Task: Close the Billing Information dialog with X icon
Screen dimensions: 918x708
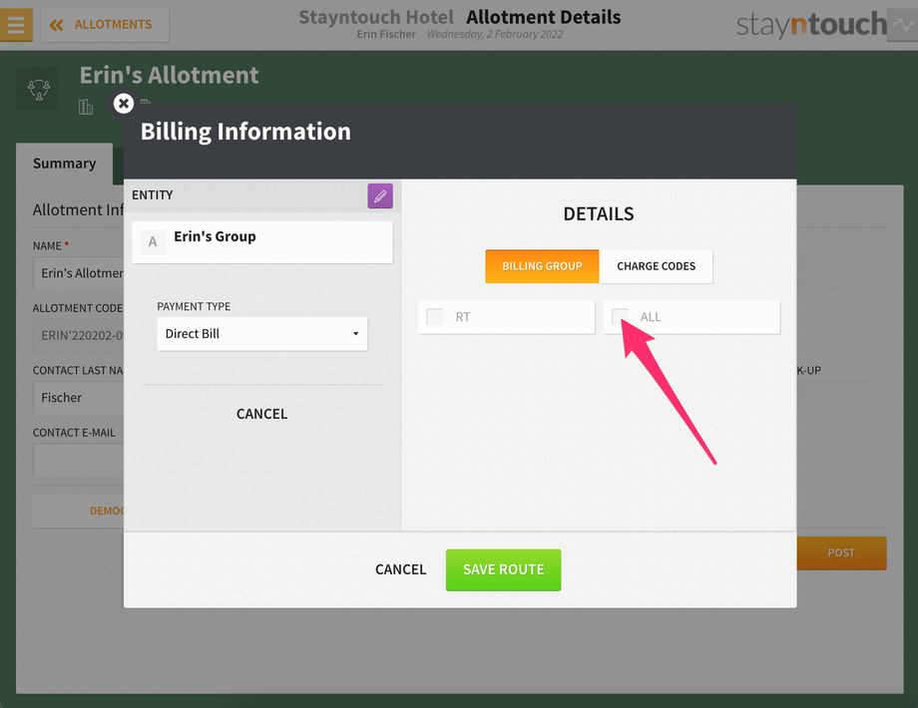Action: coord(123,104)
